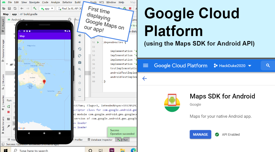
Task: Switch to the Database Inspector tab
Action: (100, 140)
